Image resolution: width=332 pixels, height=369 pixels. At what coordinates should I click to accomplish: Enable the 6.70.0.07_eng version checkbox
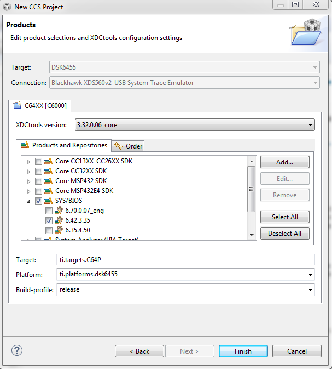pos(49,211)
